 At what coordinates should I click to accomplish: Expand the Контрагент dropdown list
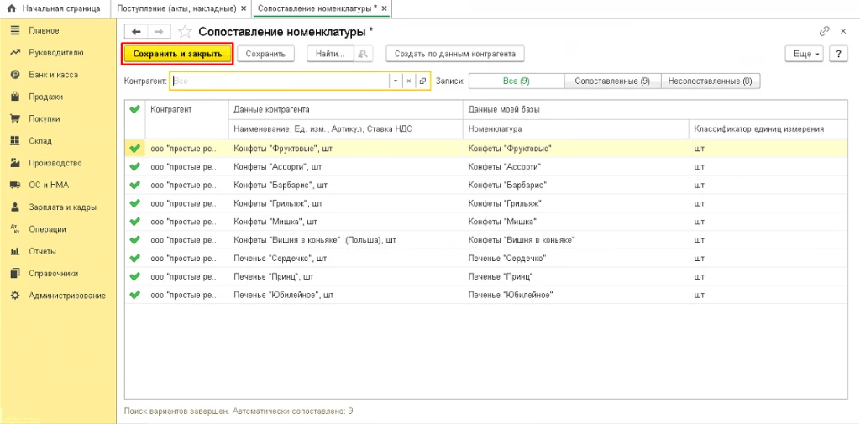point(396,81)
